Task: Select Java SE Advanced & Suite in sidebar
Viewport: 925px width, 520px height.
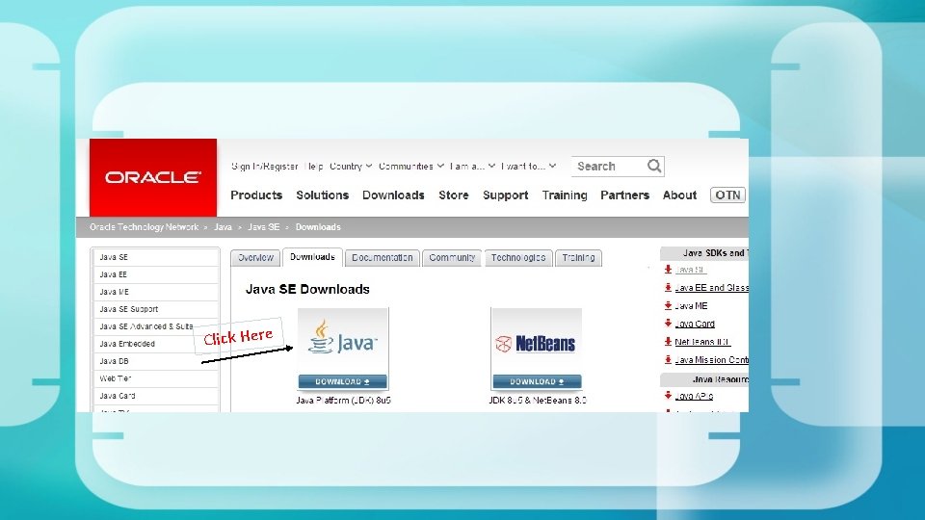Action: (x=156, y=326)
